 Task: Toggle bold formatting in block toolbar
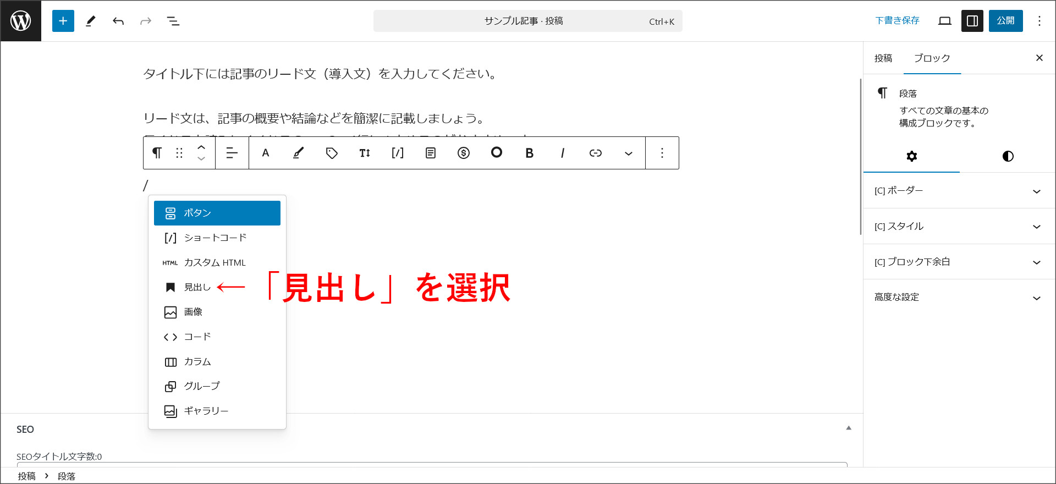pos(529,153)
